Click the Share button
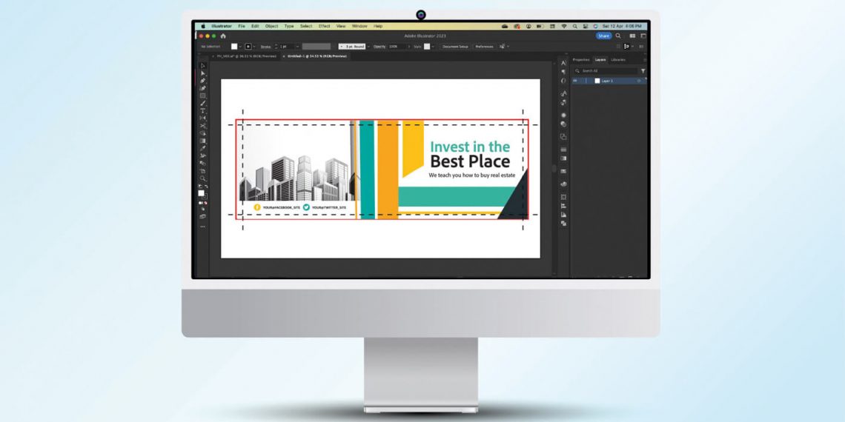The height and width of the screenshot is (422, 845). pos(603,36)
